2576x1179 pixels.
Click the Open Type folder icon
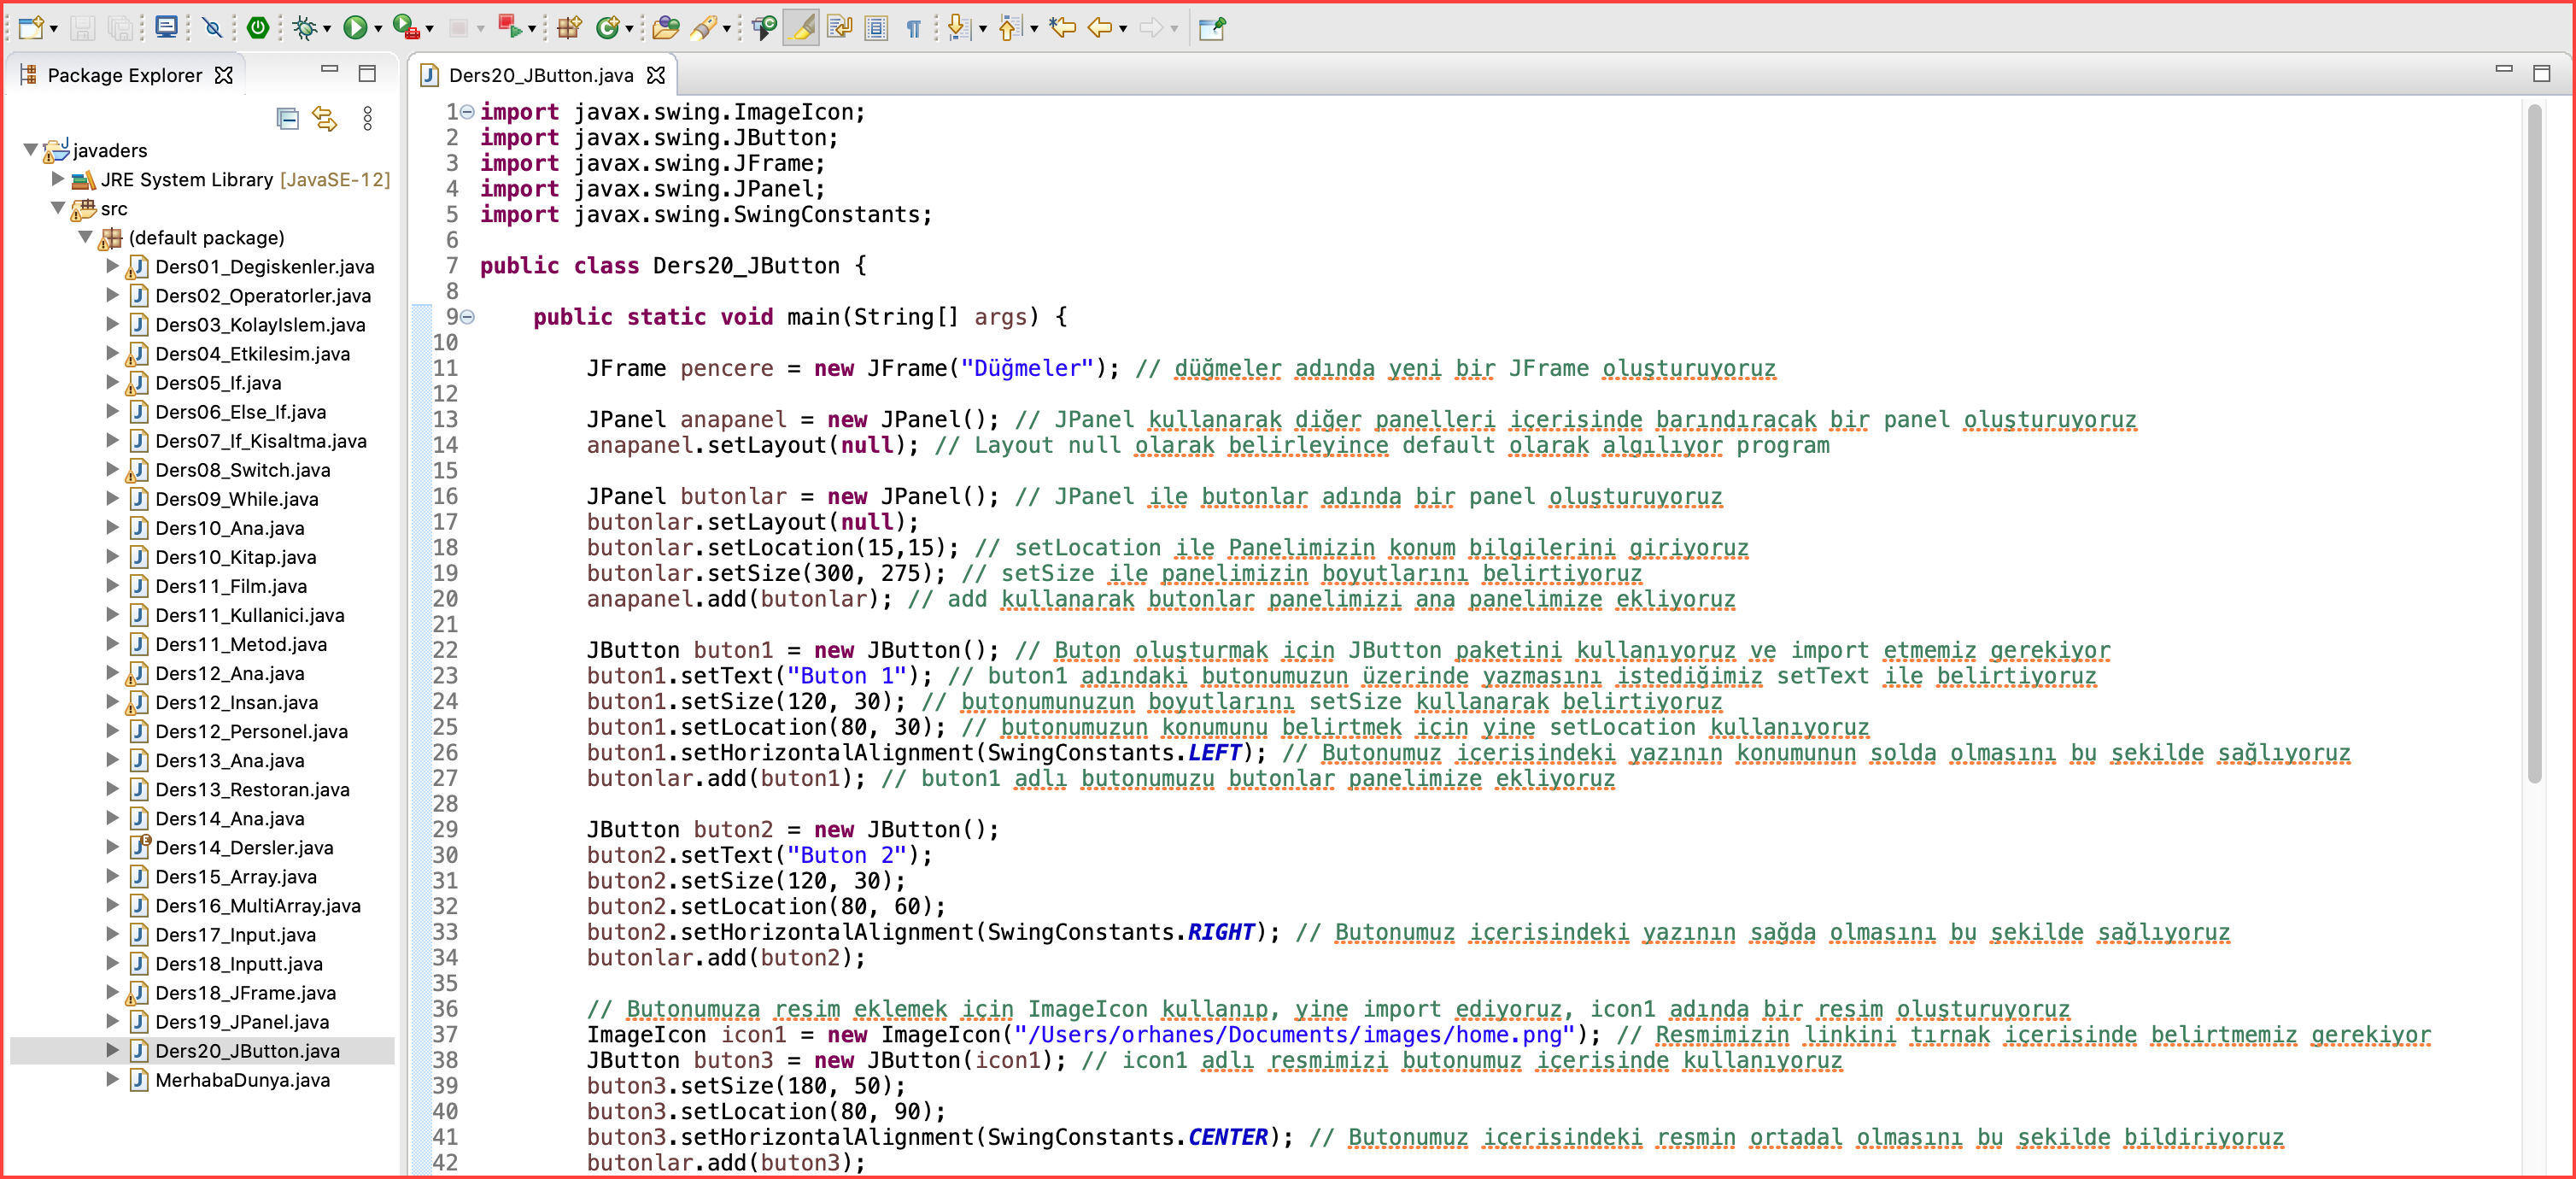pos(665,28)
